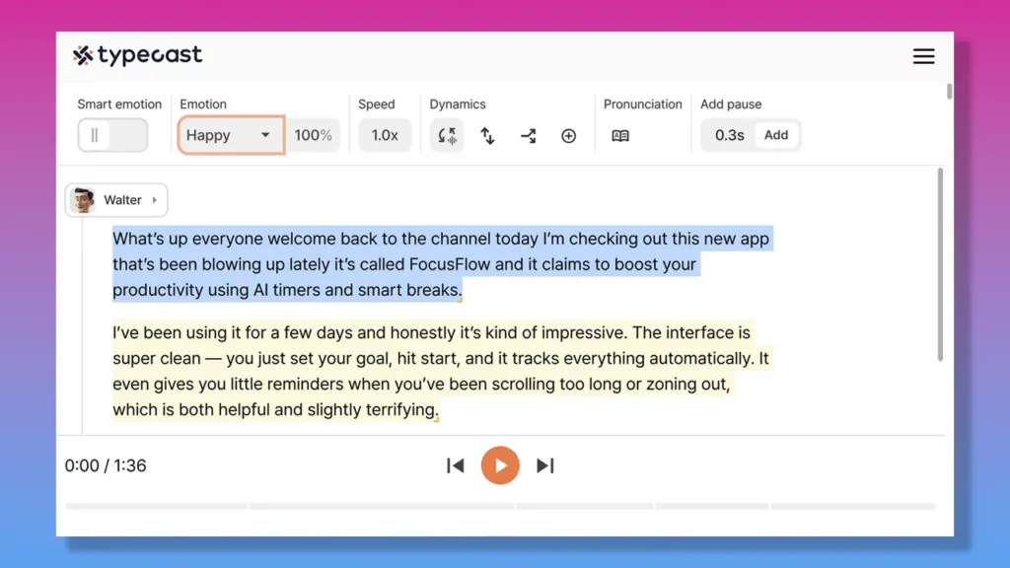Viewport: 1010px width, 568px height.
Task: Open the Pronunciation dictionary icon
Action: (621, 135)
